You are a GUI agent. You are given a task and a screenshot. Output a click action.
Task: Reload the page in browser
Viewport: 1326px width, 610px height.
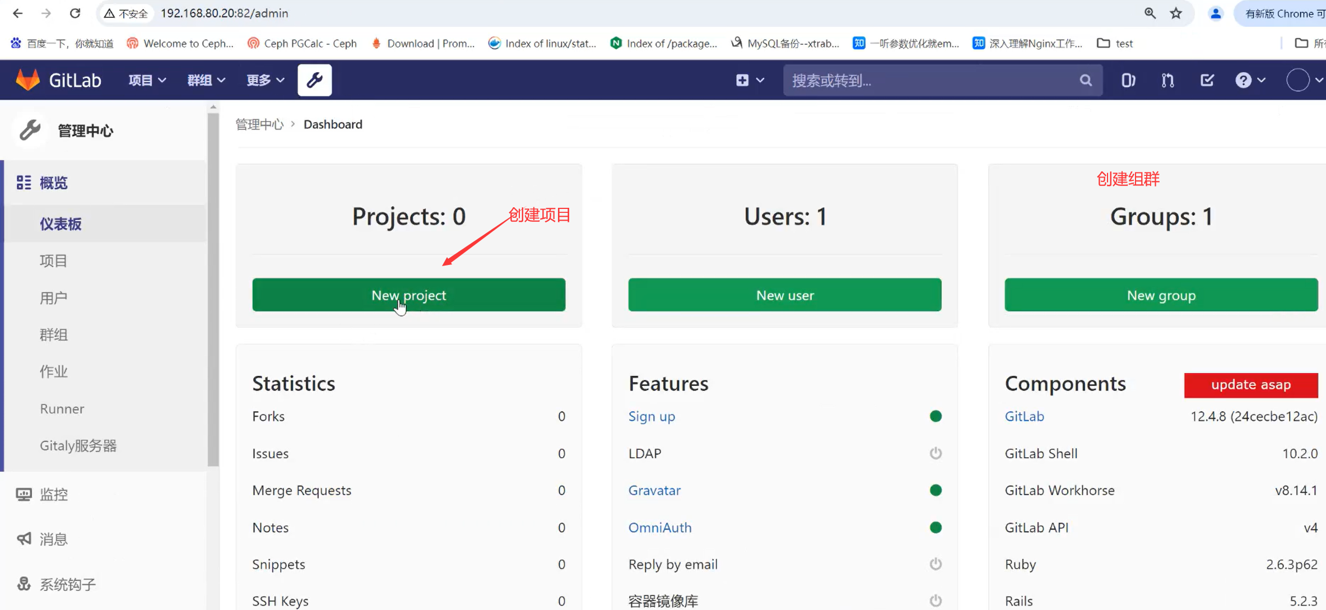coord(75,13)
